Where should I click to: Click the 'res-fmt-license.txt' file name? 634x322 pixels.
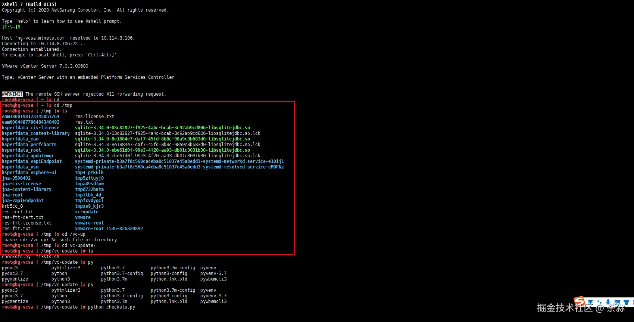pos(26,223)
